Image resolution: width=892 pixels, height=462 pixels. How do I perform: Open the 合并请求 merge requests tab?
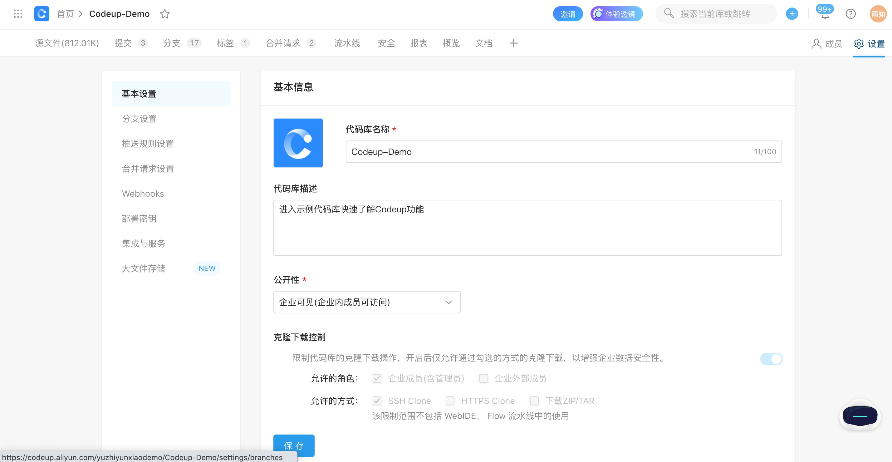tap(291, 43)
